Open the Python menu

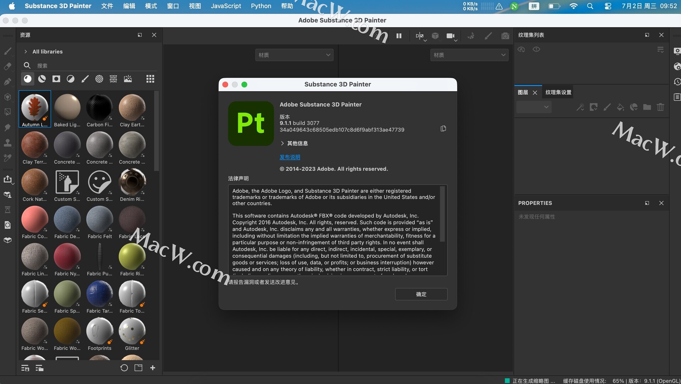[x=261, y=6]
